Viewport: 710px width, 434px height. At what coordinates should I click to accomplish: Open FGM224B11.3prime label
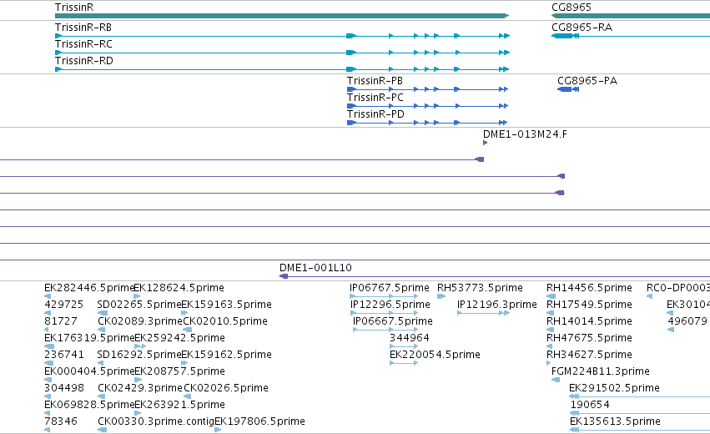click(601, 371)
